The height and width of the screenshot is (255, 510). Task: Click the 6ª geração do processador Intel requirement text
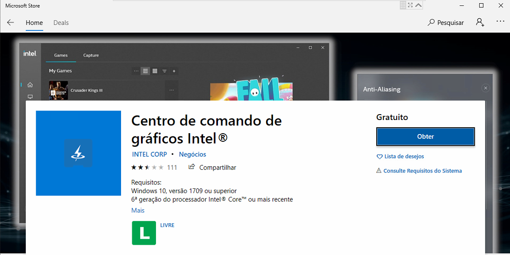tap(212, 199)
